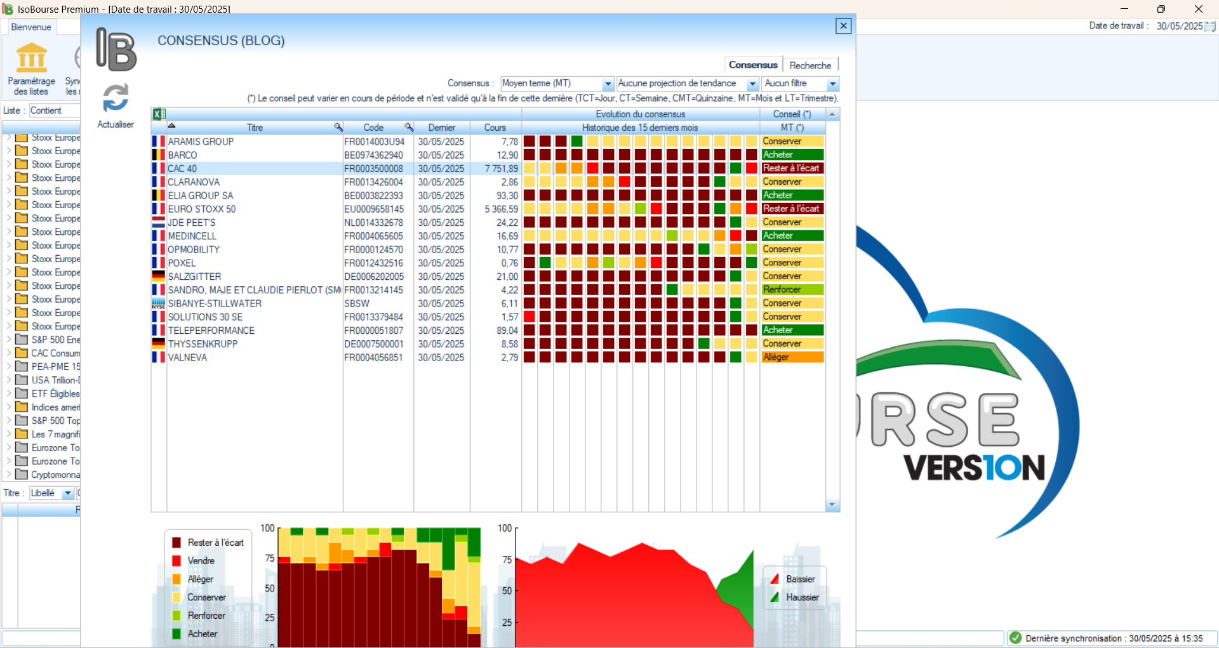Expand the Indices amer tree folder
1219x648 pixels.
click(x=9, y=407)
